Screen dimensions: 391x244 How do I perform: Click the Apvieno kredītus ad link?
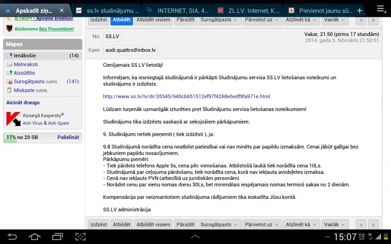pyautogui.click(x=44, y=18)
